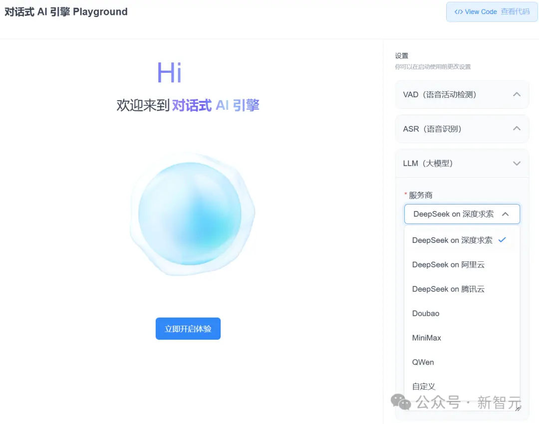Pick Doubao from provider list
Screen dimensions: 539x424
[462, 313]
